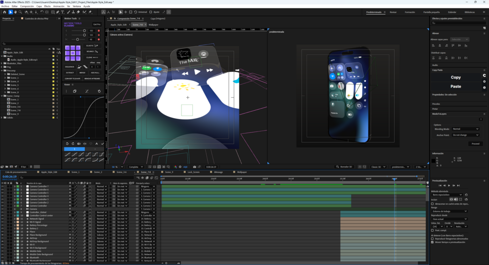Activate the Rotation tool in the toolbar

42,12
